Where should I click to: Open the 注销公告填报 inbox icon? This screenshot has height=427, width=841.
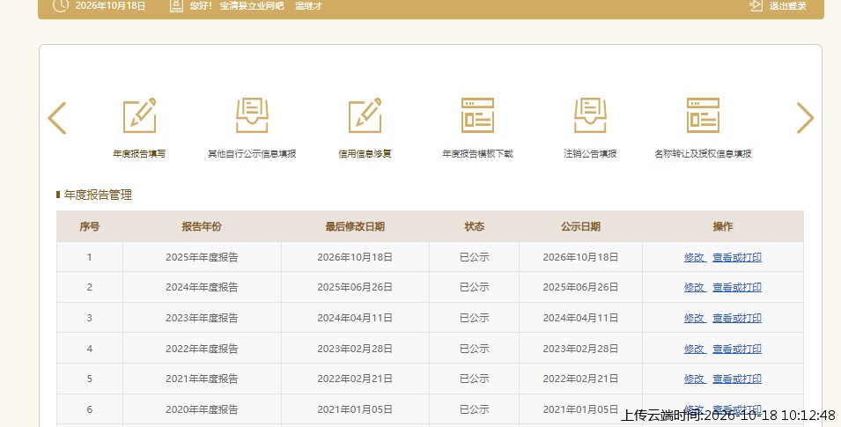click(x=590, y=115)
